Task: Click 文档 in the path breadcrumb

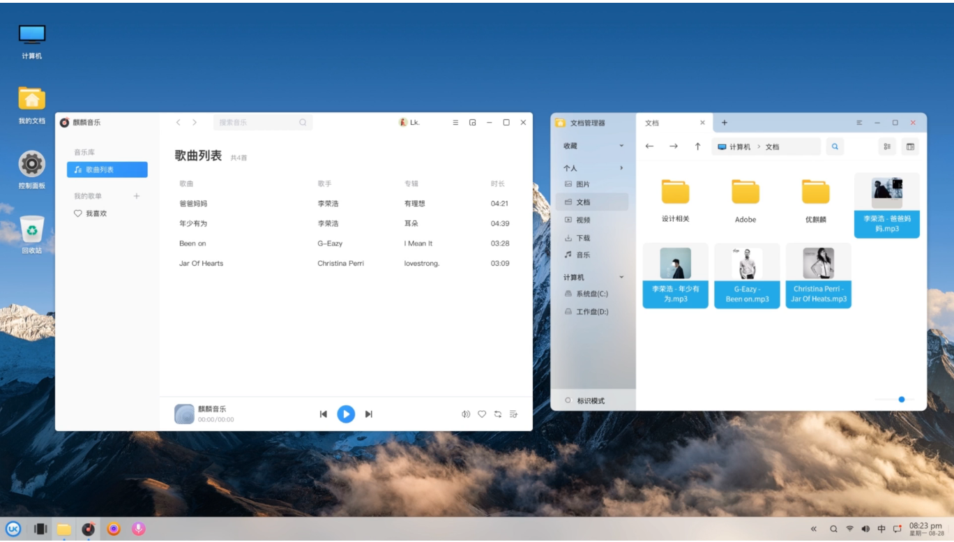Action: [772, 147]
